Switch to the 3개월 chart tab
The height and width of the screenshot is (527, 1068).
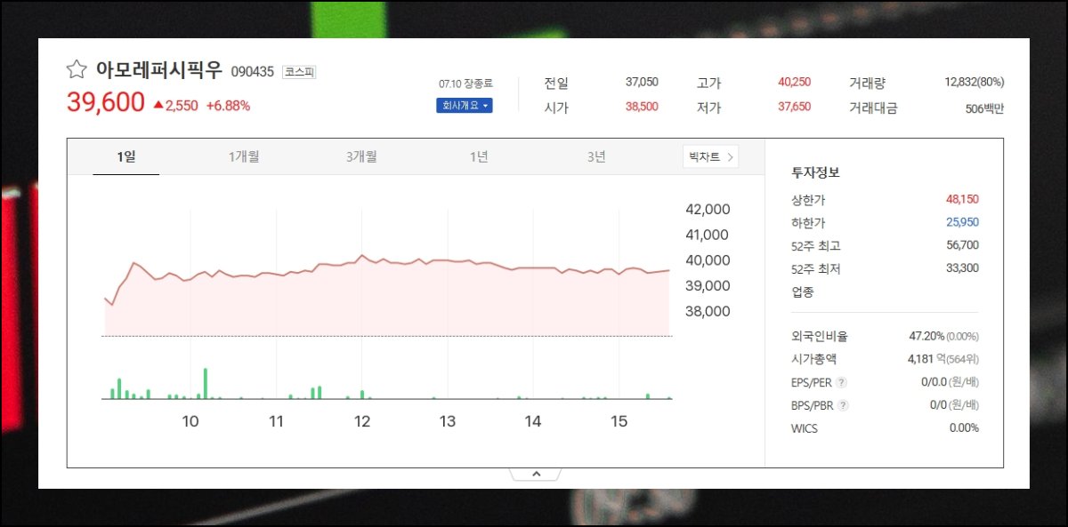[361, 157]
